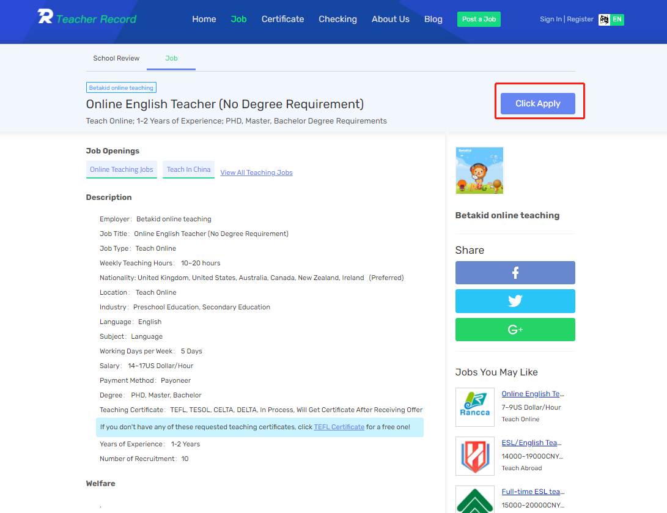Screen dimensions: 667x513
Task: Open Certificate in the navigation bar
Action: (x=282, y=19)
